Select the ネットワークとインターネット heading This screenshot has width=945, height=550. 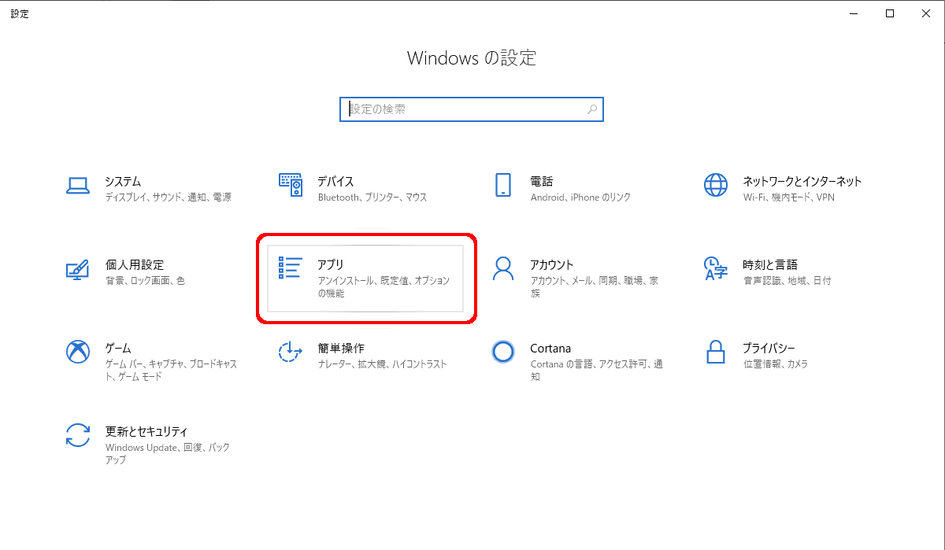(802, 181)
